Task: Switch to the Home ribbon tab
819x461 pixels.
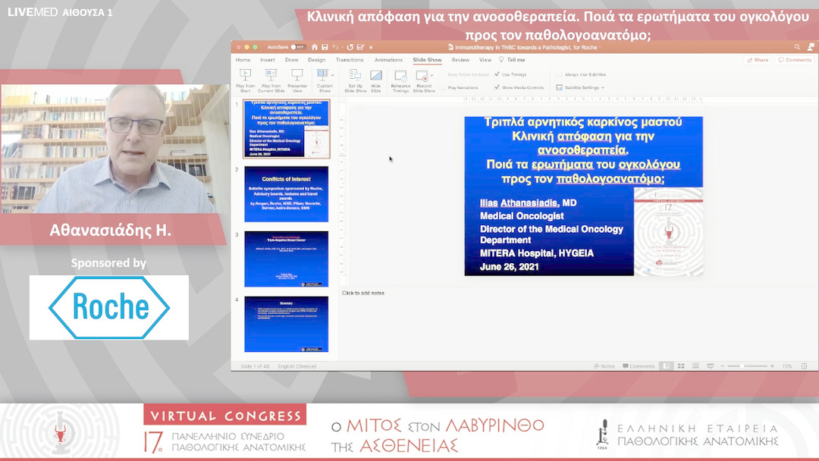Action: 243,60
